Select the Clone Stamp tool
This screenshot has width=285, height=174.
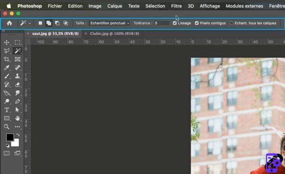point(17,76)
